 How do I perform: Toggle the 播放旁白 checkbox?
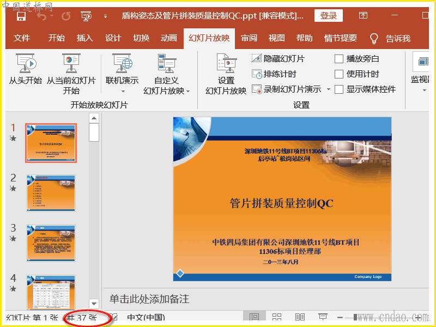[x=338, y=59]
